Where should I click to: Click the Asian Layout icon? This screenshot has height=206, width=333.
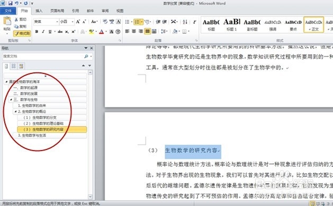point(174,22)
